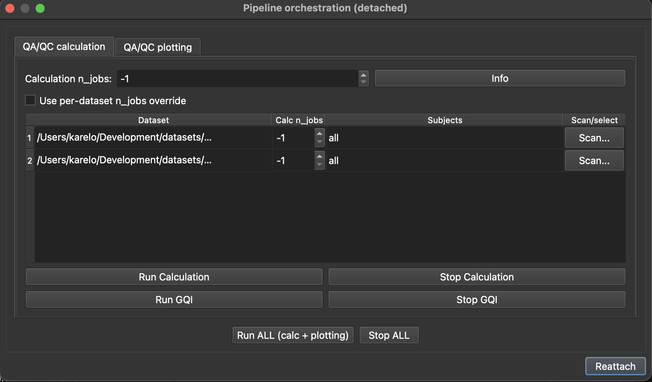This screenshot has height=382, width=652.
Task: Decrement the Calculation n_jobs spinner down arrow
Action: coord(363,82)
